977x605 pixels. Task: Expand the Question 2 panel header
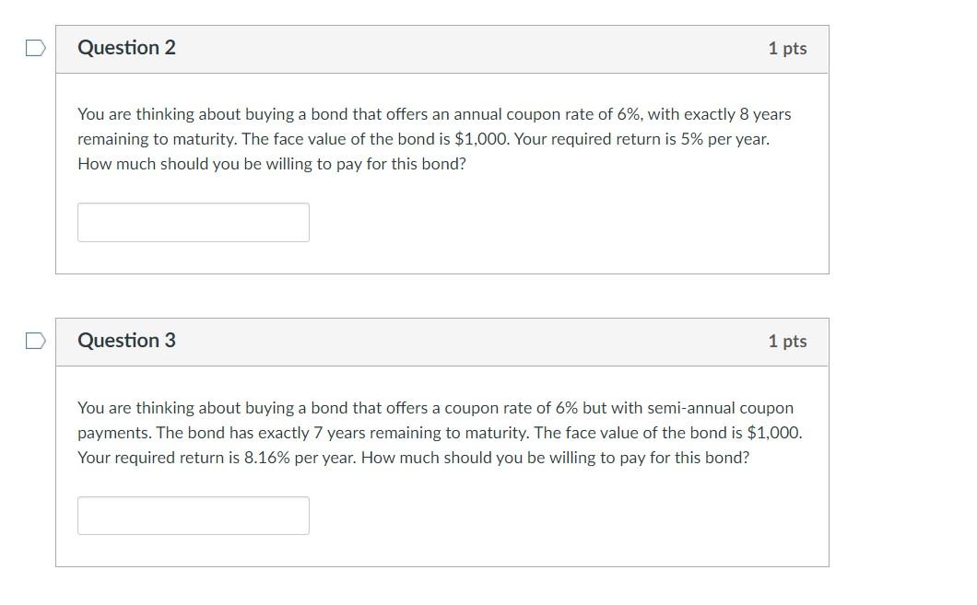pos(442,49)
